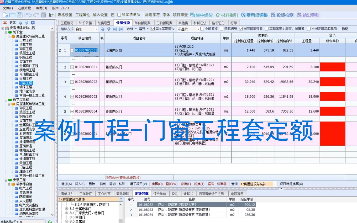The width and height of the screenshot is (357, 223).
Task: Select 油漆工程 under 地下室 tree
Action: pyautogui.click(x=25, y=87)
